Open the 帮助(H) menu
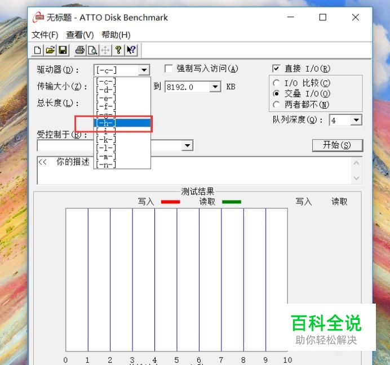 pyautogui.click(x=116, y=35)
